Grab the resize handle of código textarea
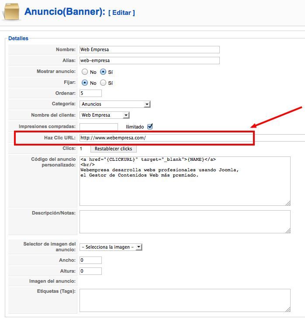Screen dimensions: 305x319 point(288,203)
